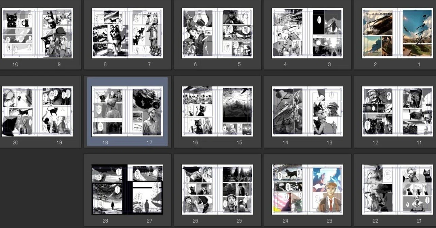Click the page number label "13"

click(x=329, y=143)
